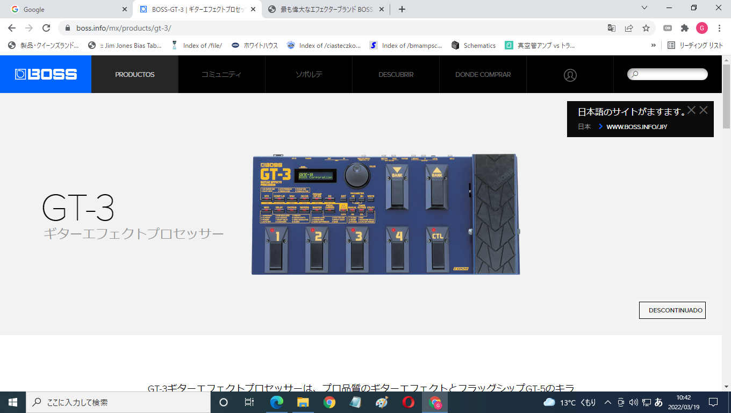
Task: Click the Chrome forward arrow
Action: [x=29, y=28]
